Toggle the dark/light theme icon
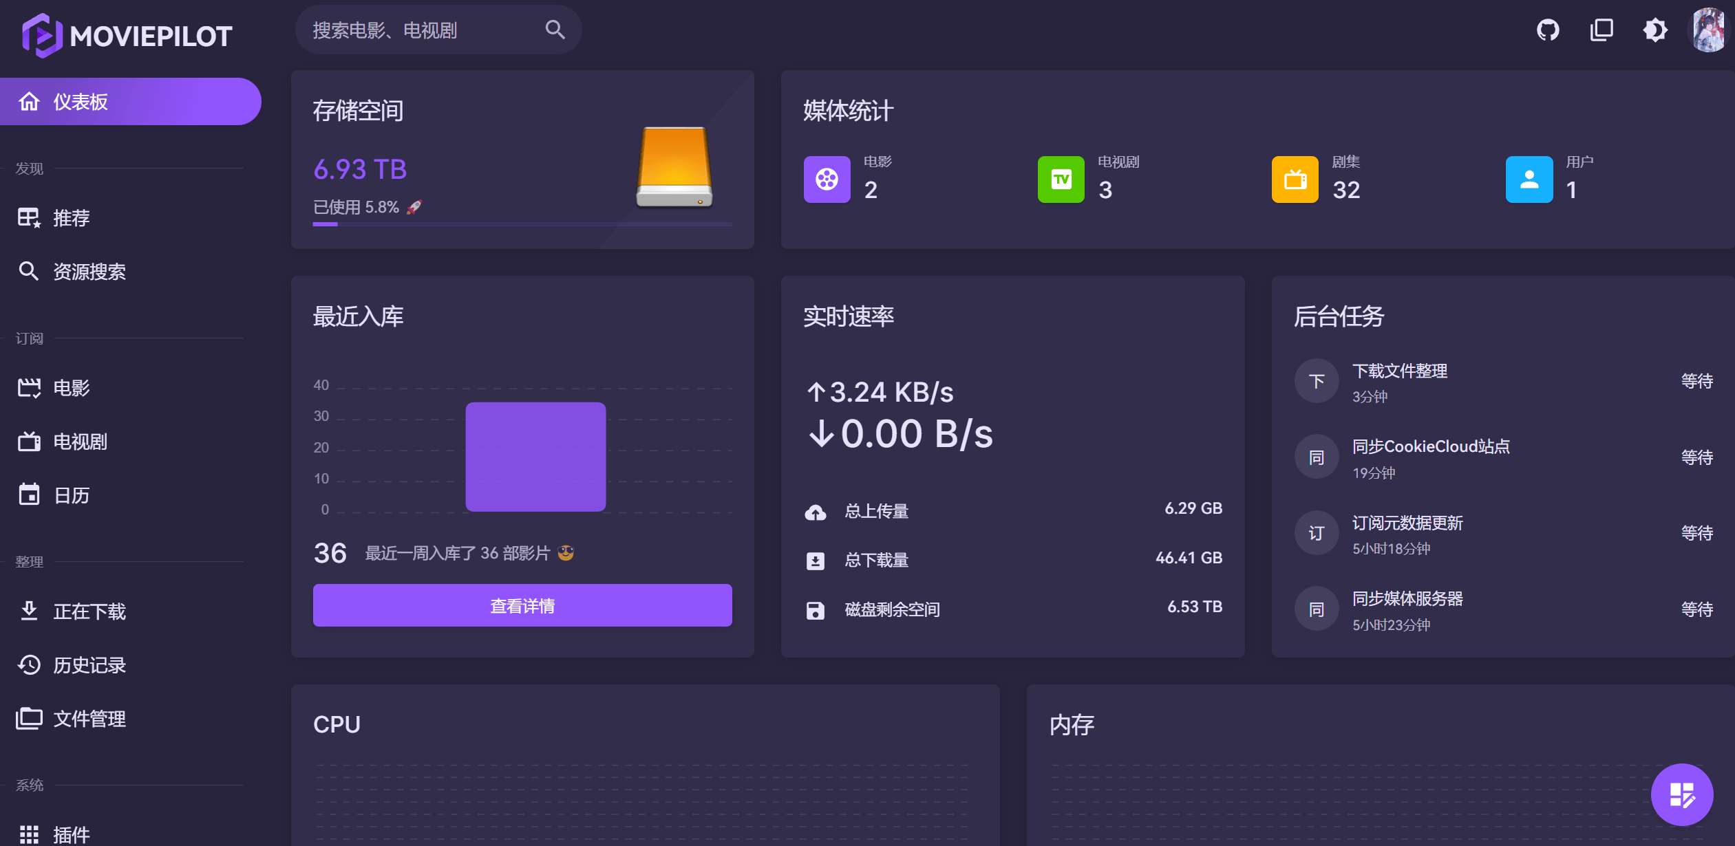The height and width of the screenshot is (846, 1735). [1655, 30]
